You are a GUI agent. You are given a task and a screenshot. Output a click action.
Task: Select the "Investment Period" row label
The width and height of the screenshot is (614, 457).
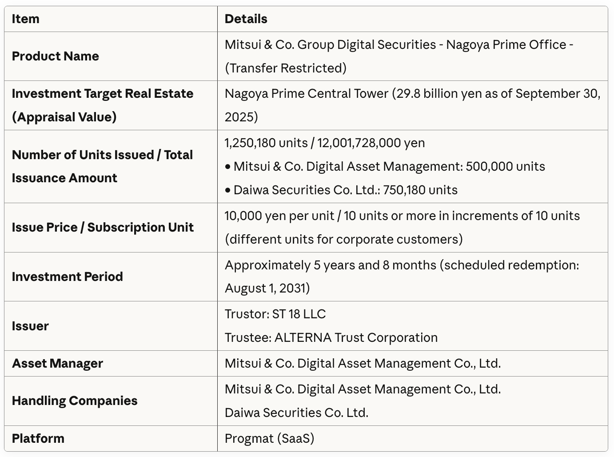click(x=68, y=277)
